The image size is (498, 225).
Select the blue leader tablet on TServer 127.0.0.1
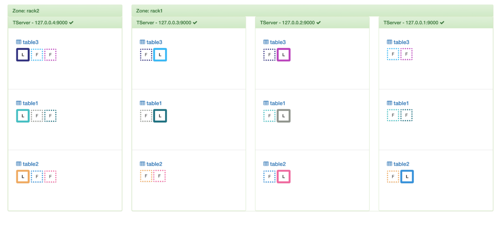(x=407, y=177)
